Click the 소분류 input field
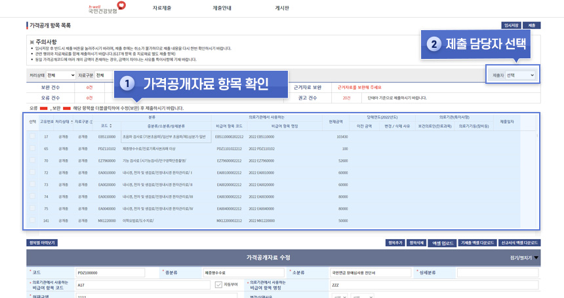The height and width of the screenshot is (298, 564). 371,272
